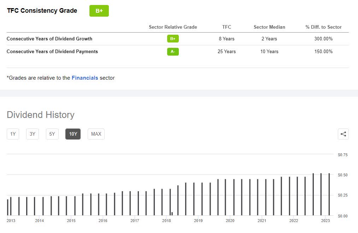Click the Sector Median column header
Screen dimensions: 358x233
click(x=269, y=27)
